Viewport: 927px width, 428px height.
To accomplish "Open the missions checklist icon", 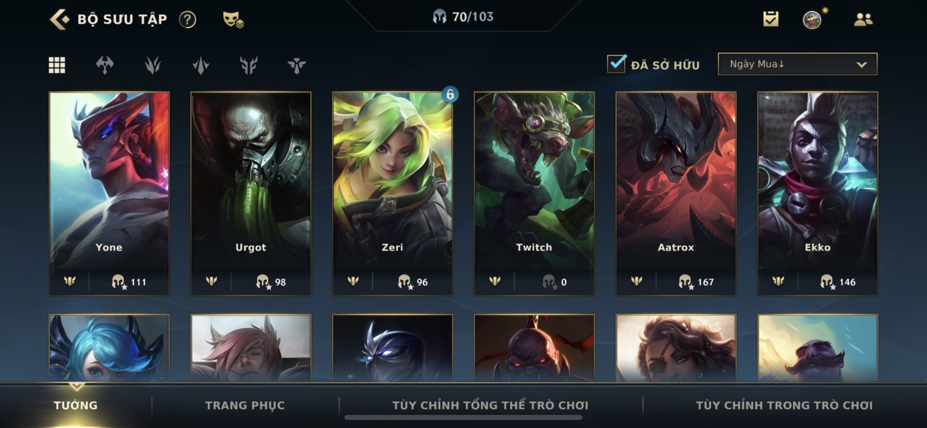I will tap(771, 19).
